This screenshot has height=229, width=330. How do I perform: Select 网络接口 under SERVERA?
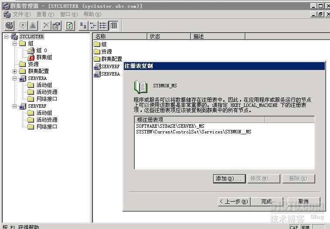coord(47,99)
